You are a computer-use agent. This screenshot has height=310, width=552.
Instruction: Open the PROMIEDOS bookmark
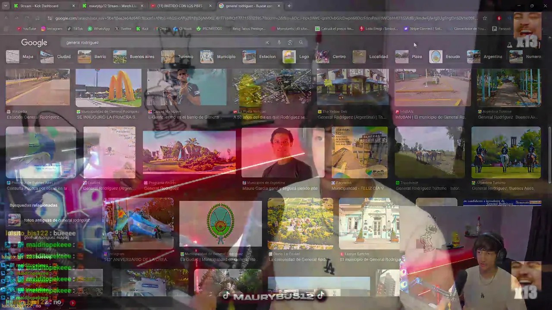tap(209, 29)
